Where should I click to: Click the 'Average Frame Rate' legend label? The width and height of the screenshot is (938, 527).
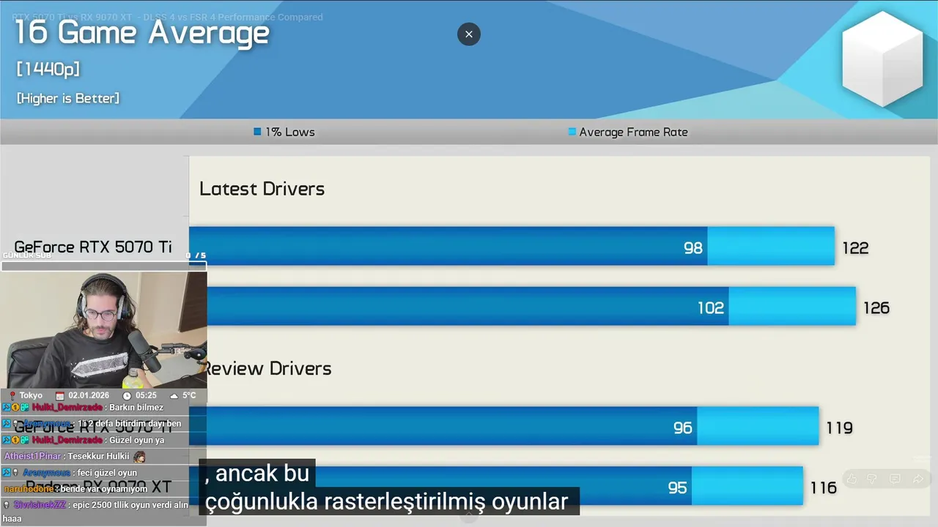(x=634, y=132)
